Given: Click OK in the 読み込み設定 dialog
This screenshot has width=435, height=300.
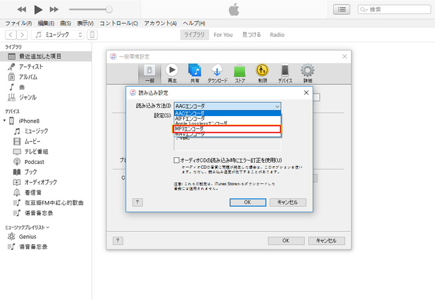Looking at the screenshot, I should pos(248,202).
